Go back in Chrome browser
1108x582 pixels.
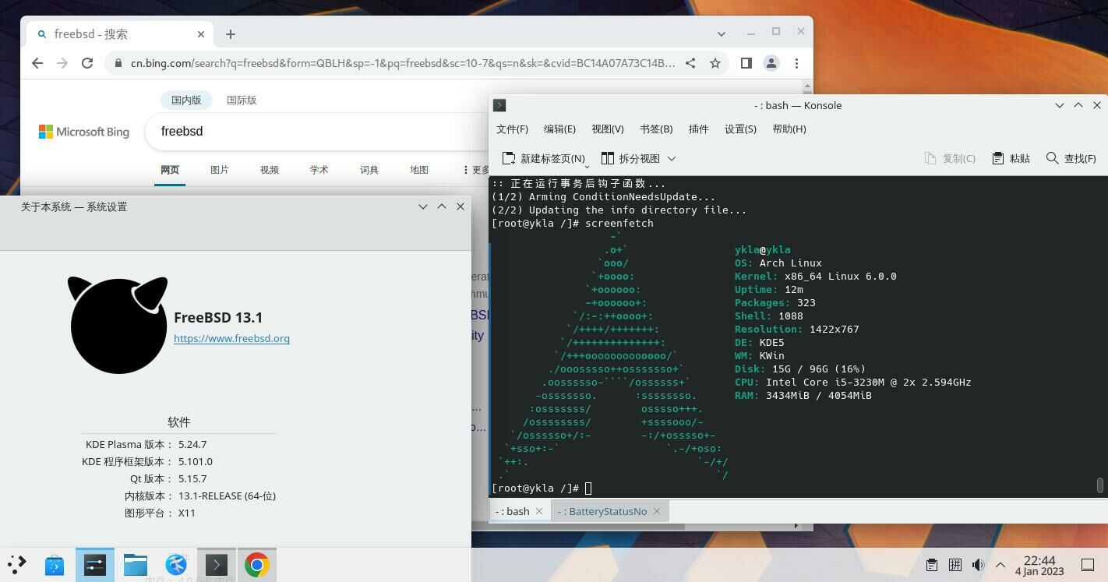[x=37, y=63]
